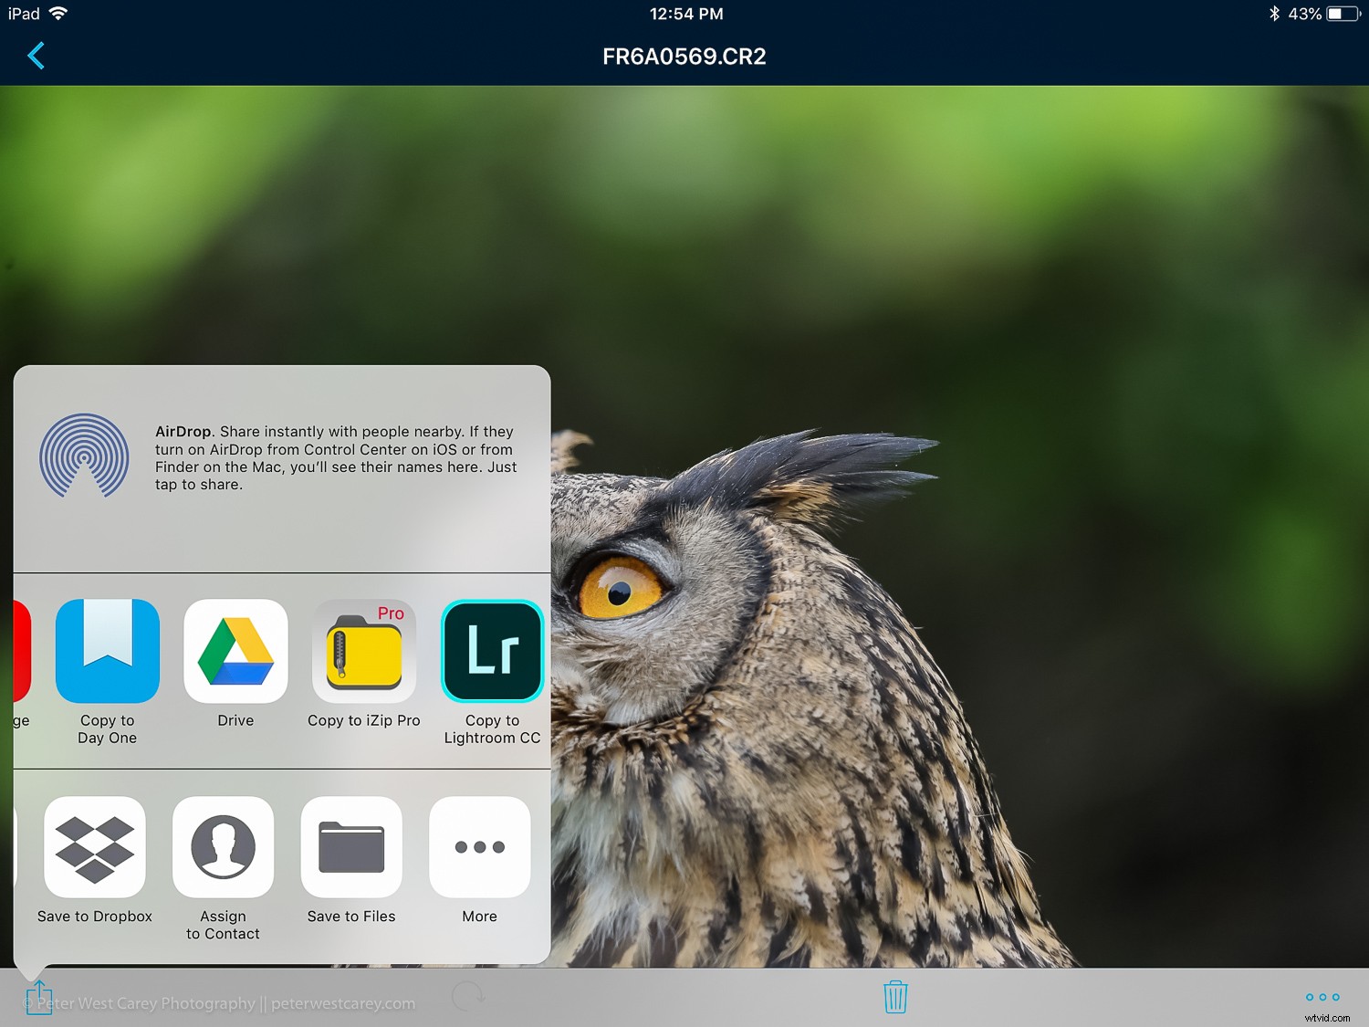Viewport: 1369px width, 1027px height.
Task: Tap the Wi-Fi status icon
Action: point(58,14)
